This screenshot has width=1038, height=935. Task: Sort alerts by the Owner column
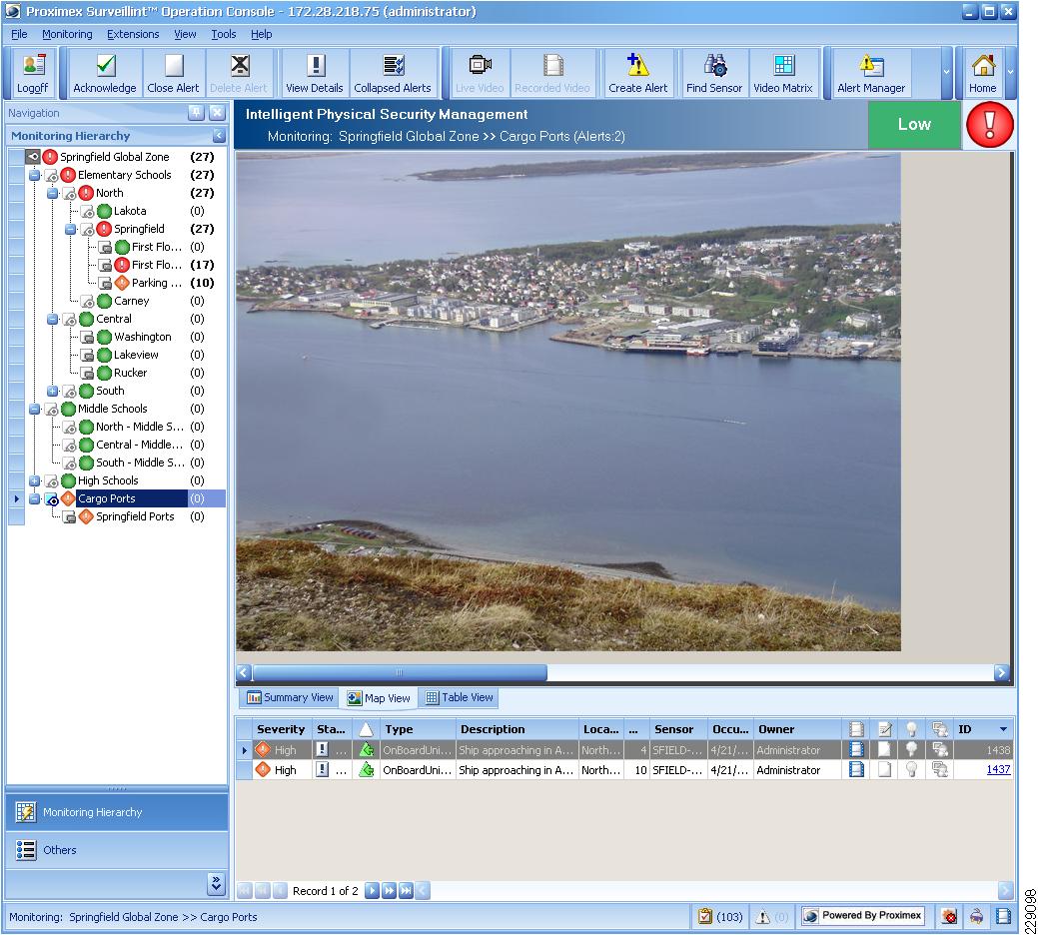coord(797,729)
